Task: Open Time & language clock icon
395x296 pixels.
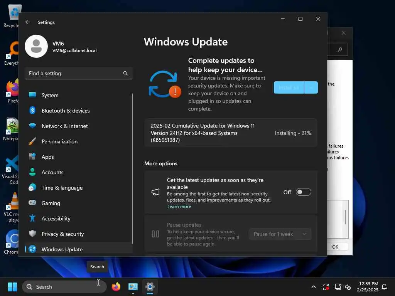Action: coord(32,188)
